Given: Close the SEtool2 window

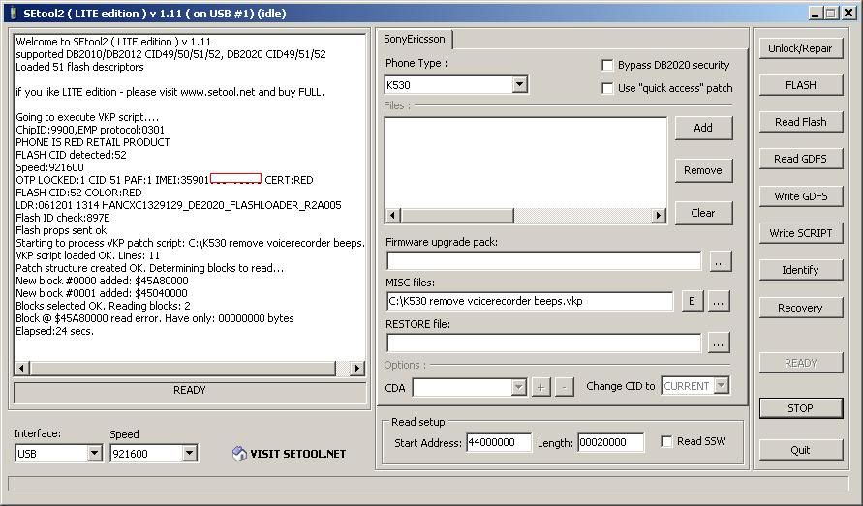Looking at the screenshot, I should click(848, 14).
